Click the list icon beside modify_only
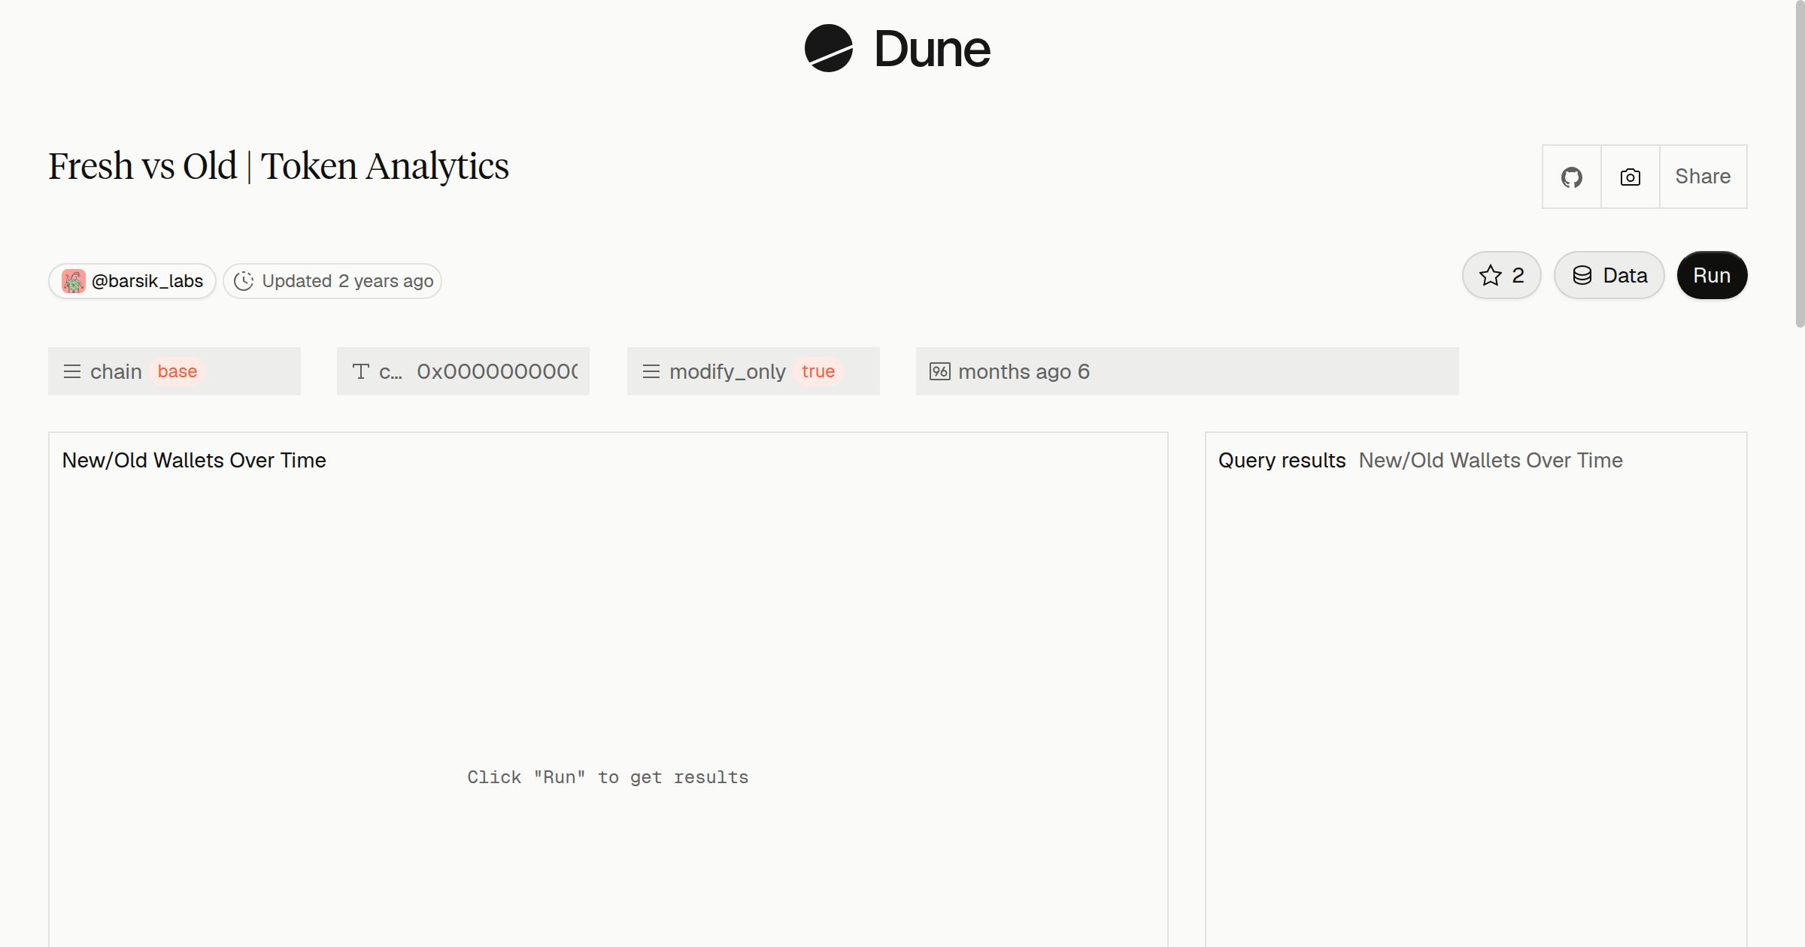The image size is (1805, 947). pyautogui.click(x=651, y=371)
